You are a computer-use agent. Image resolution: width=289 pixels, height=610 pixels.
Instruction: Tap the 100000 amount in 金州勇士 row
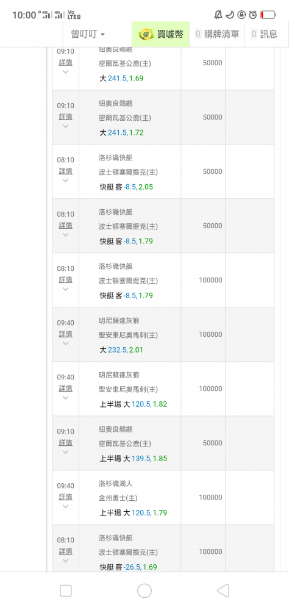tap(210, 498)
